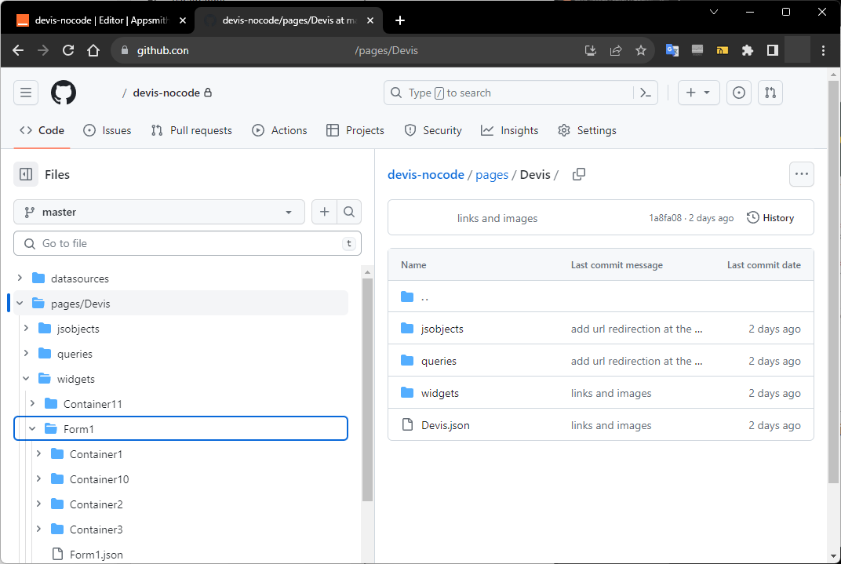The height and width of the screenshot is (564, 841).
Task: Open the more options ellipsis menu
Action: click(801, 174)
